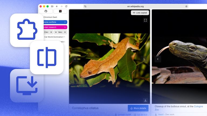
Task: Show previous image in left viewer
Action: [x=75, y=59]
